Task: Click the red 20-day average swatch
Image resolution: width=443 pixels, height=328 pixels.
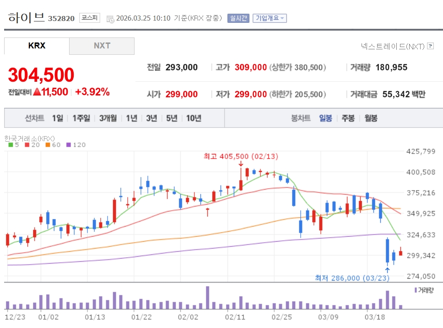Action: point(27,145)
